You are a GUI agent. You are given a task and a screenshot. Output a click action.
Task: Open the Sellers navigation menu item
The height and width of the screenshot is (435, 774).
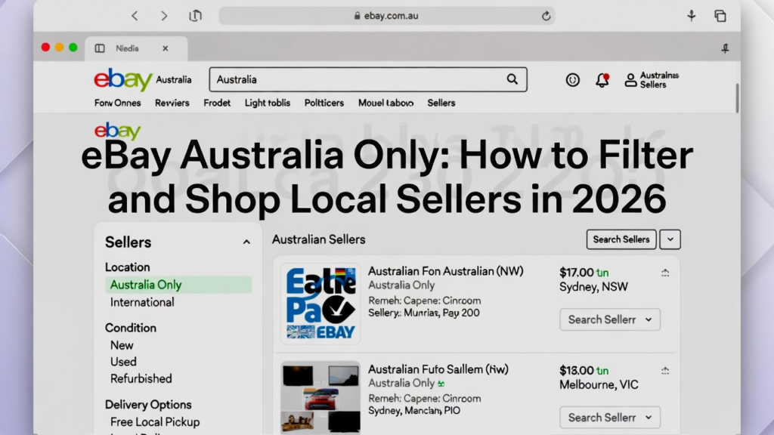pos(441,103)
